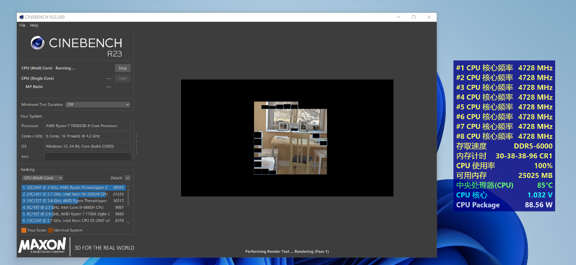Viewport: 576px width, 265px height.
Task: Click the 30-38-38-96 CR1 memory timing value
Action: 524,156
